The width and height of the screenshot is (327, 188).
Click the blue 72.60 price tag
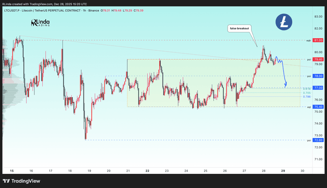(318, 140)
